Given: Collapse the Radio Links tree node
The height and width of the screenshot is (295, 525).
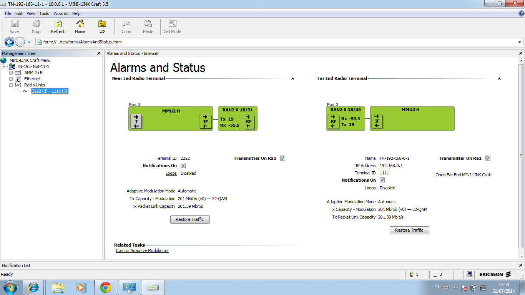Looking at the screenshot, I should (x=11, y=85).
